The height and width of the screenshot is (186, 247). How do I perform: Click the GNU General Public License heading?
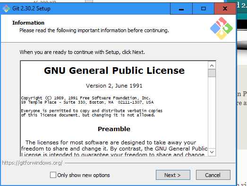coord(114,71)
